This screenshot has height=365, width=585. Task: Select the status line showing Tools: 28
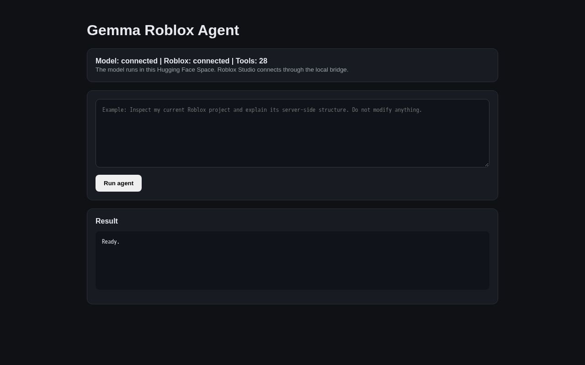(x=181, y=61)
